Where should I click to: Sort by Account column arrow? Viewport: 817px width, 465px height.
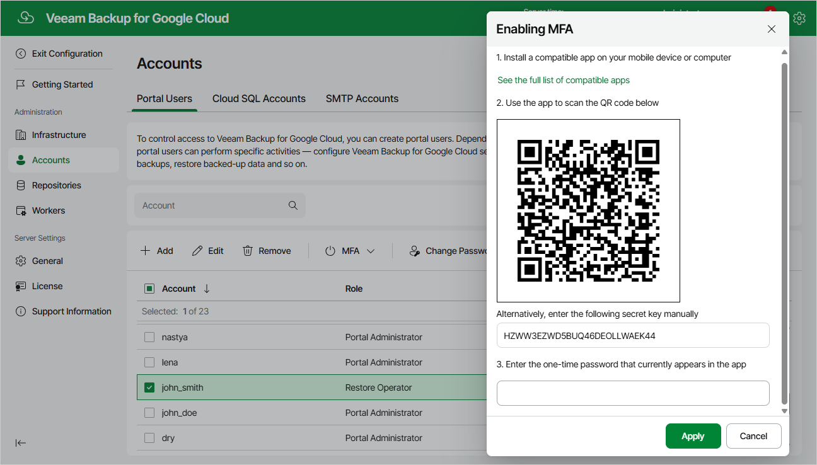tap(207, 289)
